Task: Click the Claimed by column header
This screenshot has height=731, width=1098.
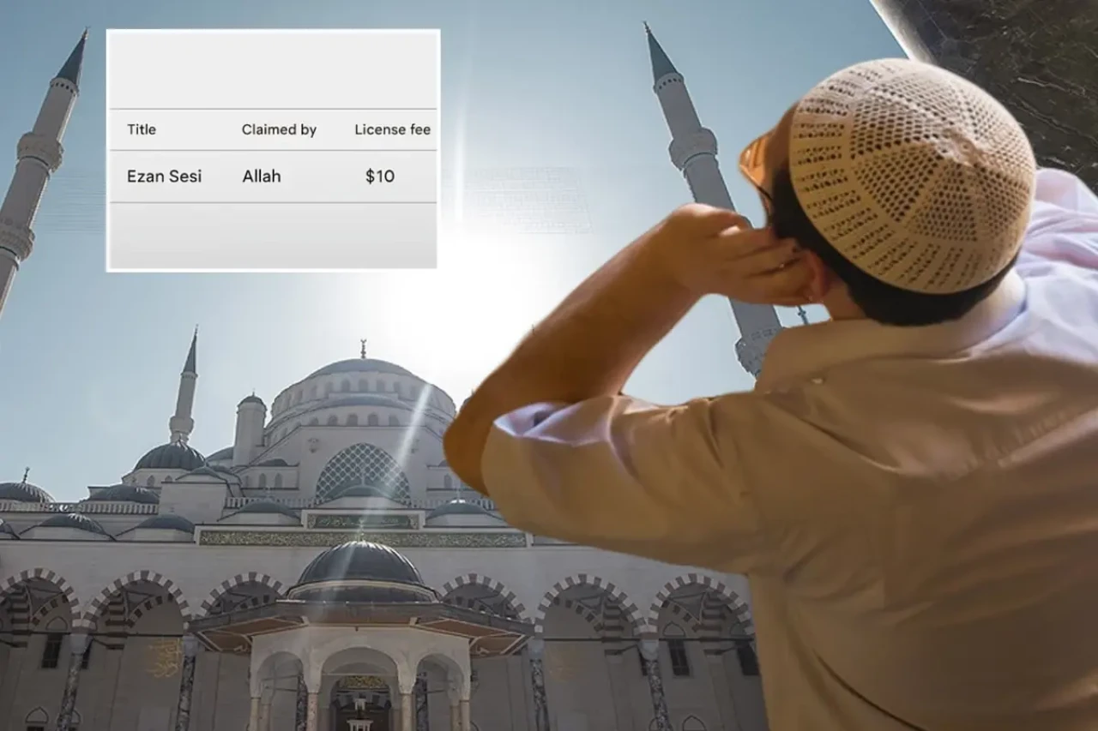Action: click(x=279, y=129)
